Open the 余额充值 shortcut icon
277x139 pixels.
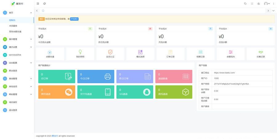[x=50, y=52]
